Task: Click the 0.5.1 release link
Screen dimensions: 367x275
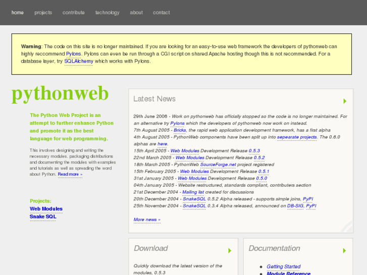Action: pyautogui.click(x=264, y=172)
